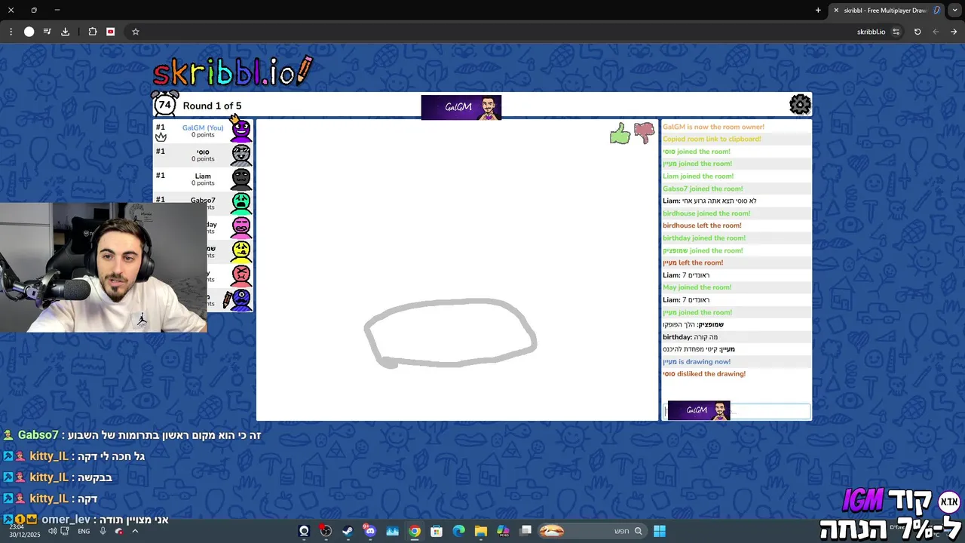This screenshot has height=543, width=965.
Task: Click "Copied room link to clipboard!" message
Action: click(712, 139)
